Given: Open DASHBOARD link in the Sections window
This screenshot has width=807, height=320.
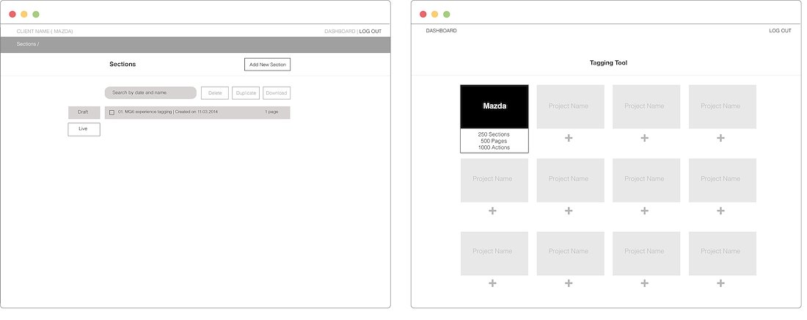Looking at the screenshot, I should click(x=340, y=32).
